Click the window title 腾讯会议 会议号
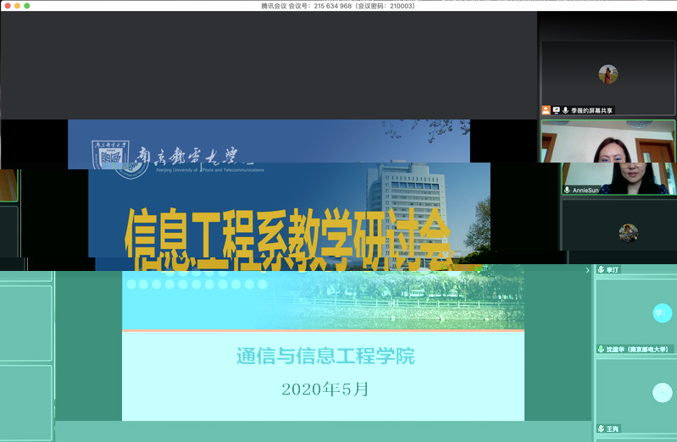This screenshot has height=442, width=677. (337, 6)
